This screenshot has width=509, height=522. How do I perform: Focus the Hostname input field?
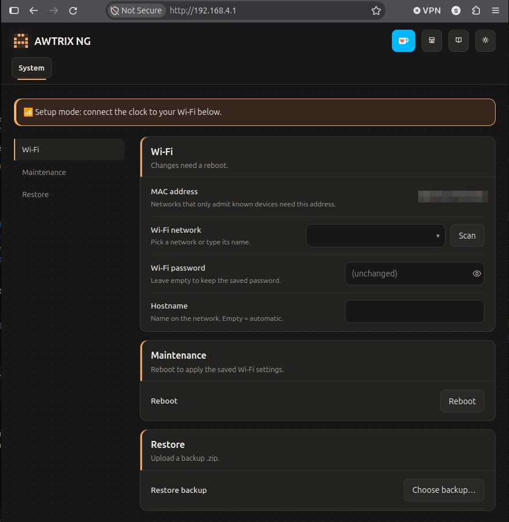pos(414,311)
